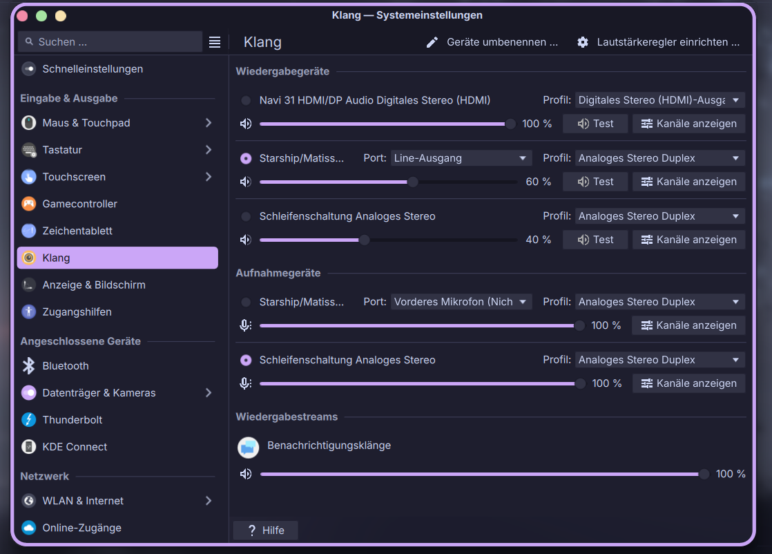This screenshot has height=554, width=772.
Task: Mute the Starship/Matisse playback speaker icon
Action: tap(246, 182)
